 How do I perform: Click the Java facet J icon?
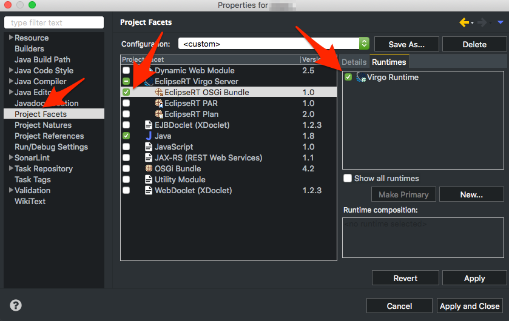(x=149, y=136)
